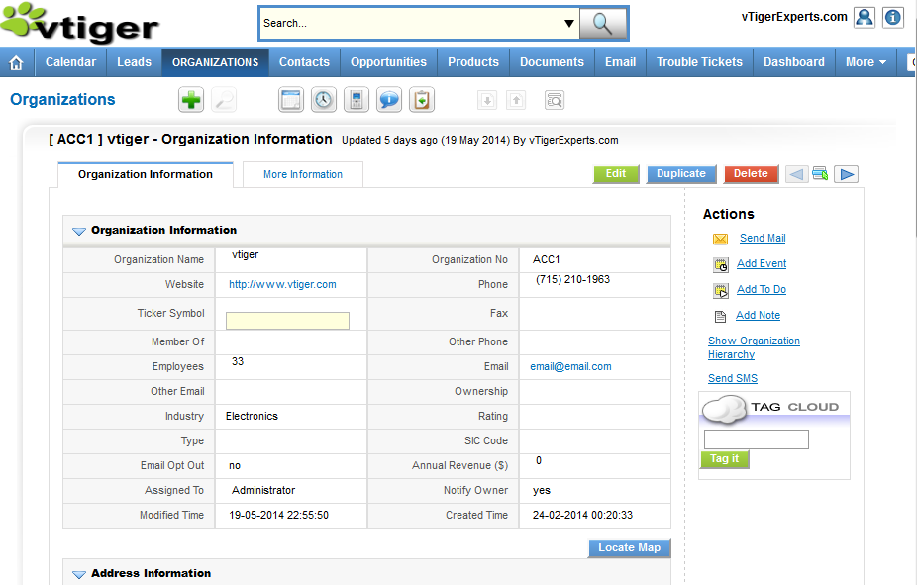
Task: Click the find duplicates icon
Action: click(x=554, y=101)
